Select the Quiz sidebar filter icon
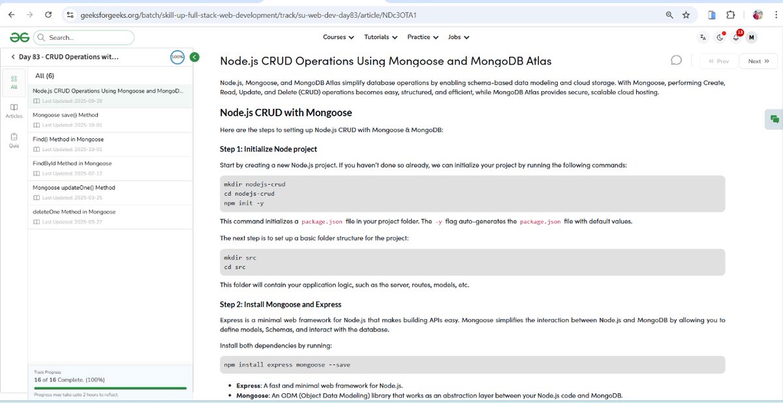 (x=14, y=140)
